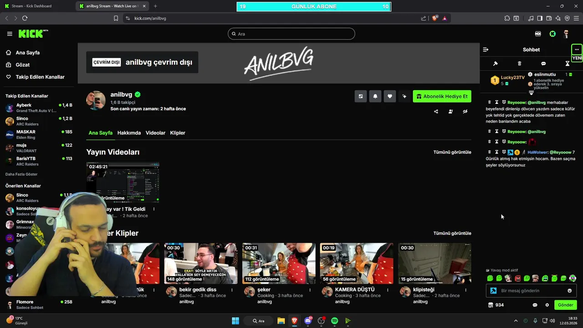583x328 pixels.
Task: Expand the gift leaderboard arrow
Action: 531,92
